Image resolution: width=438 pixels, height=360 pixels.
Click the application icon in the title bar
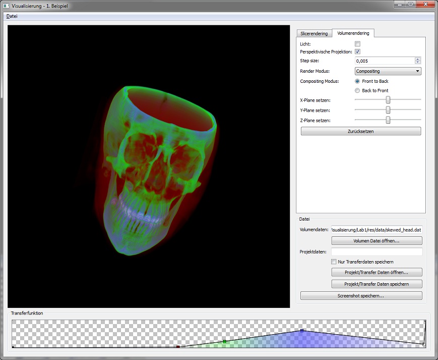click(7, 5)
